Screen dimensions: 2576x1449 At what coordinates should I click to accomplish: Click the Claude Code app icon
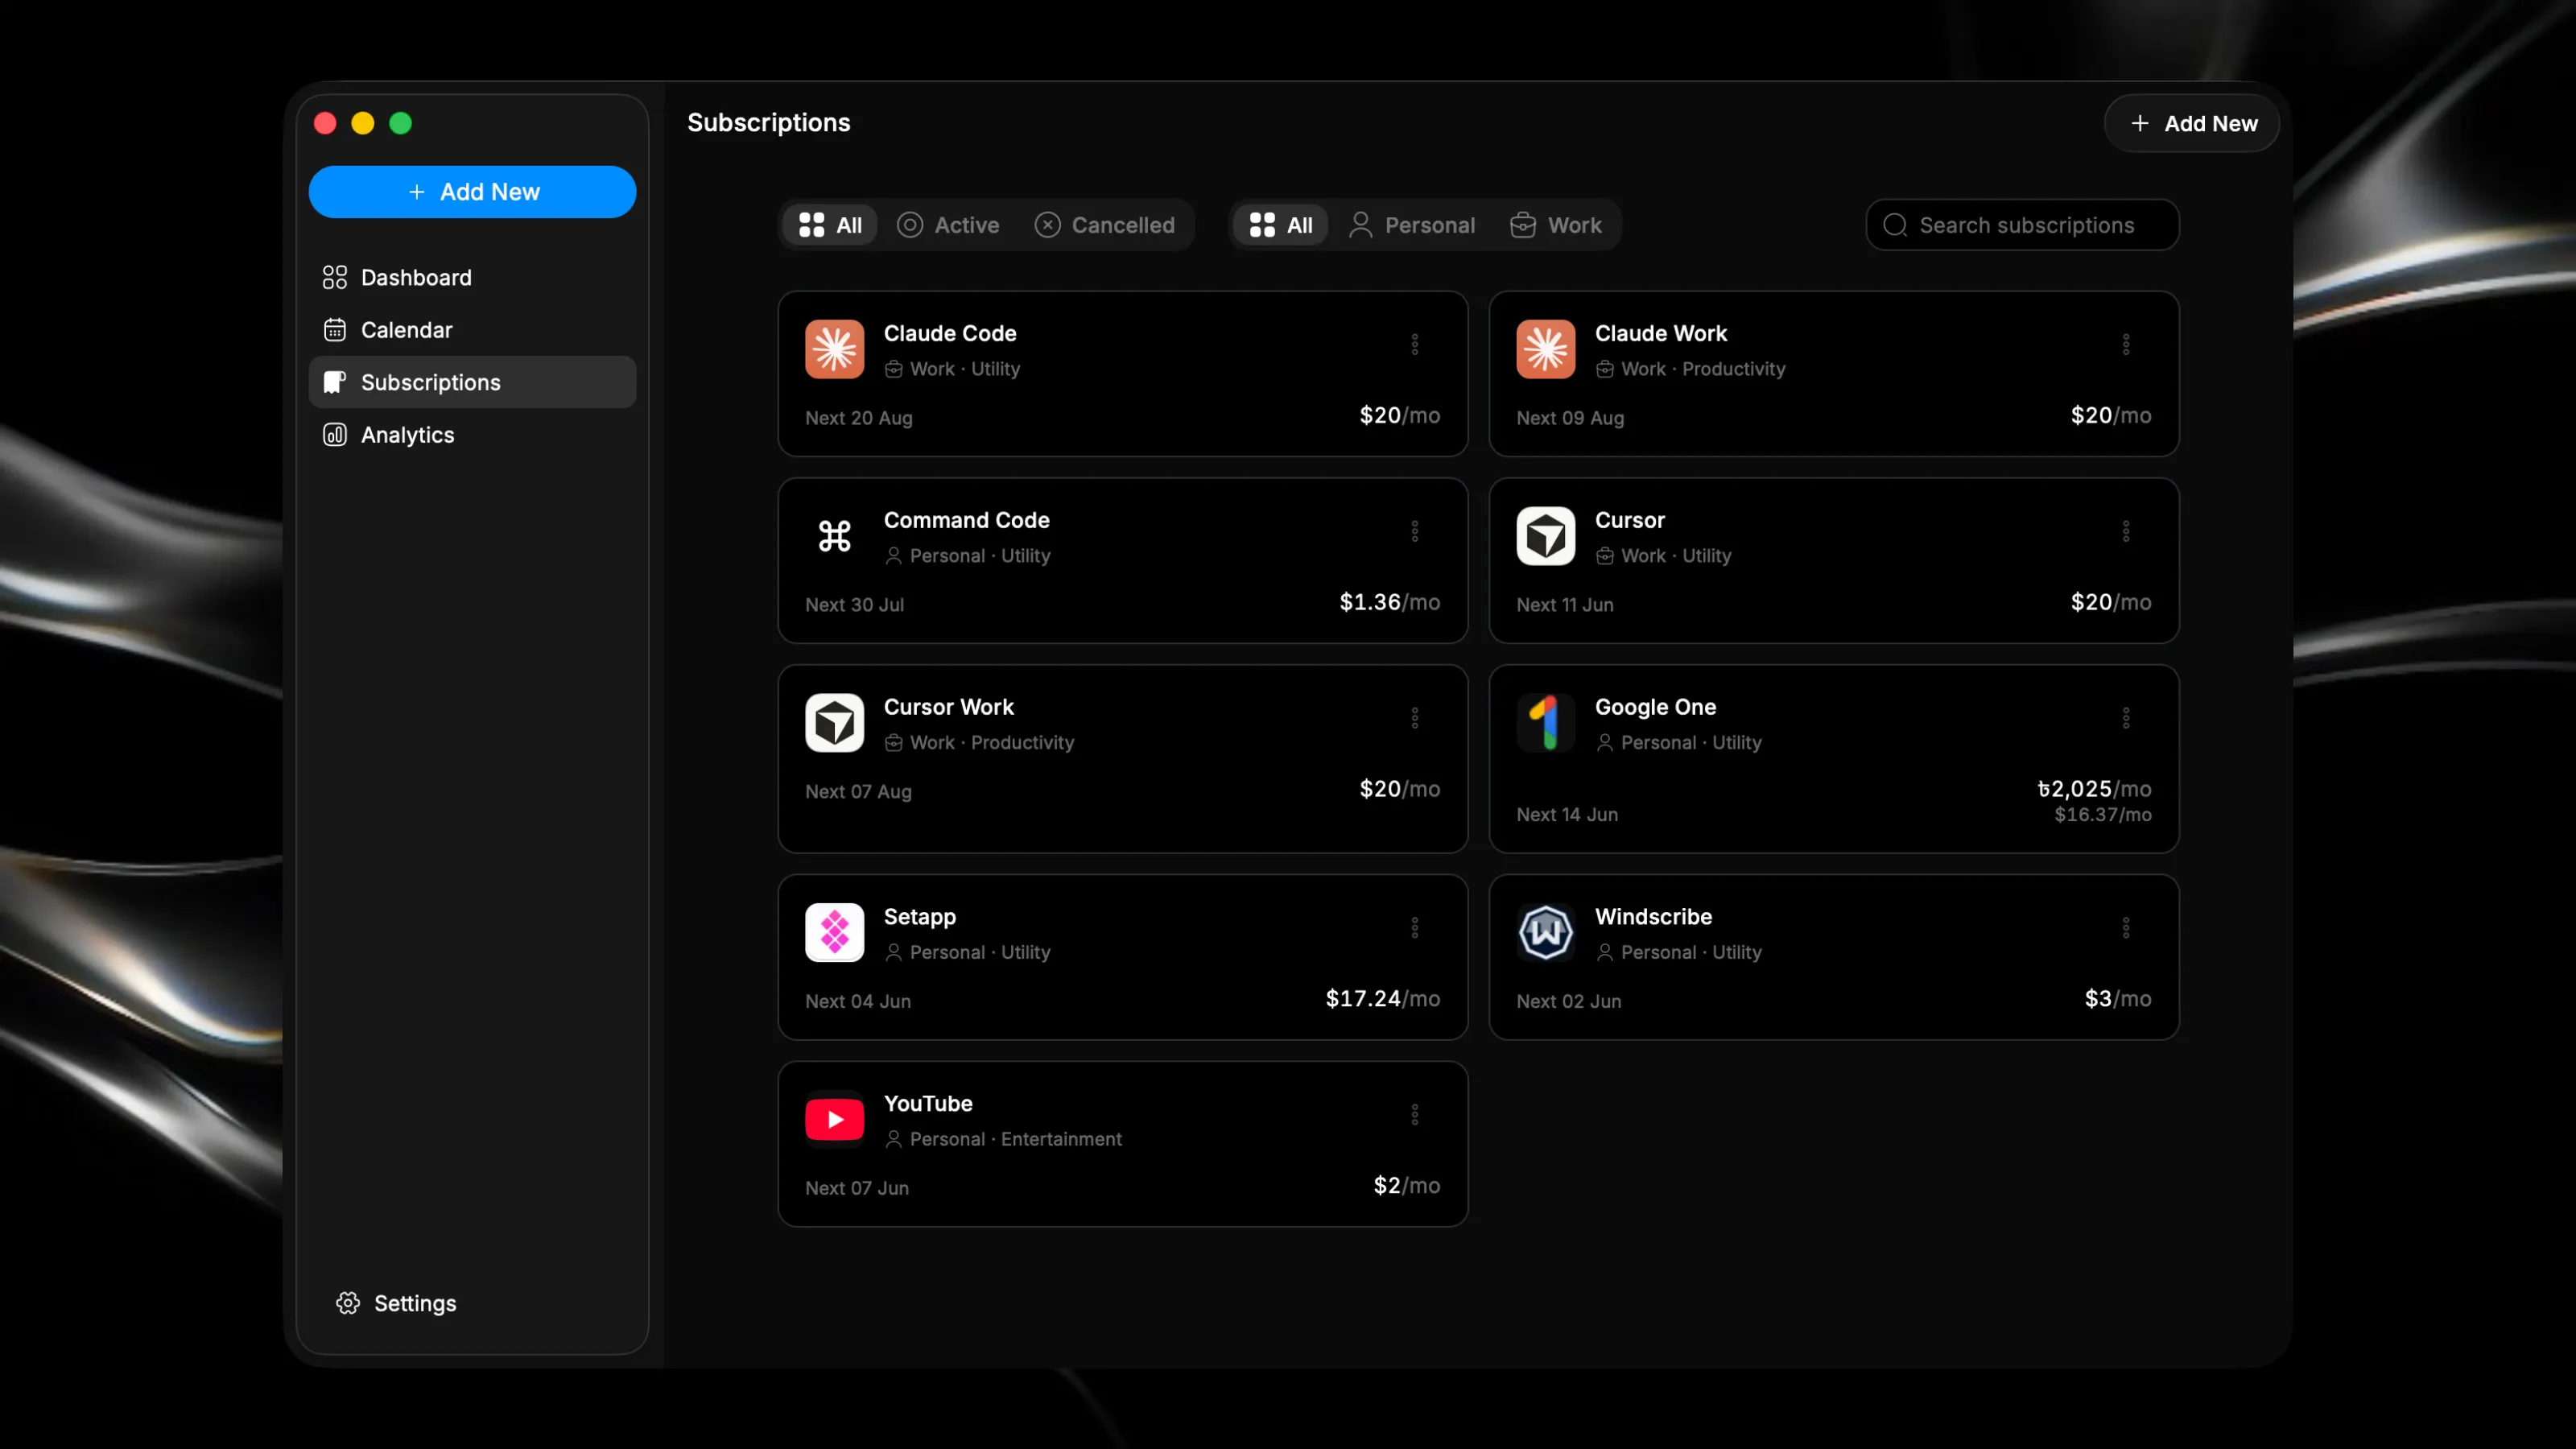click(834, 349)
